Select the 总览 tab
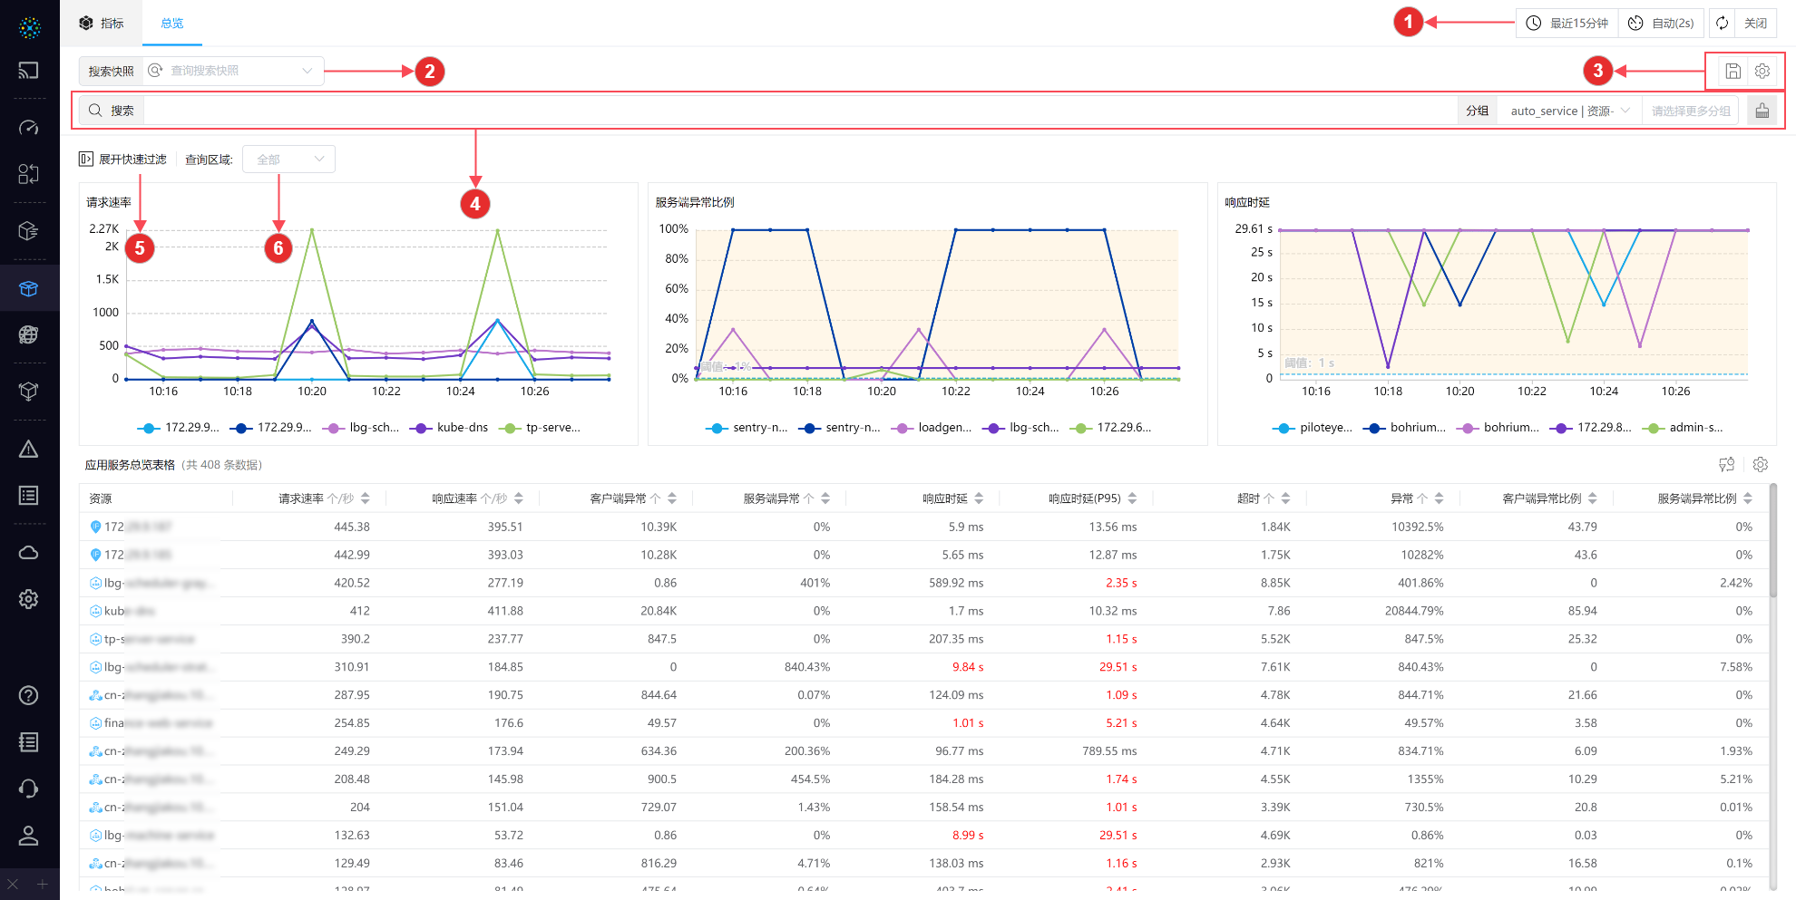The image size is (1796, 900). 172,24
